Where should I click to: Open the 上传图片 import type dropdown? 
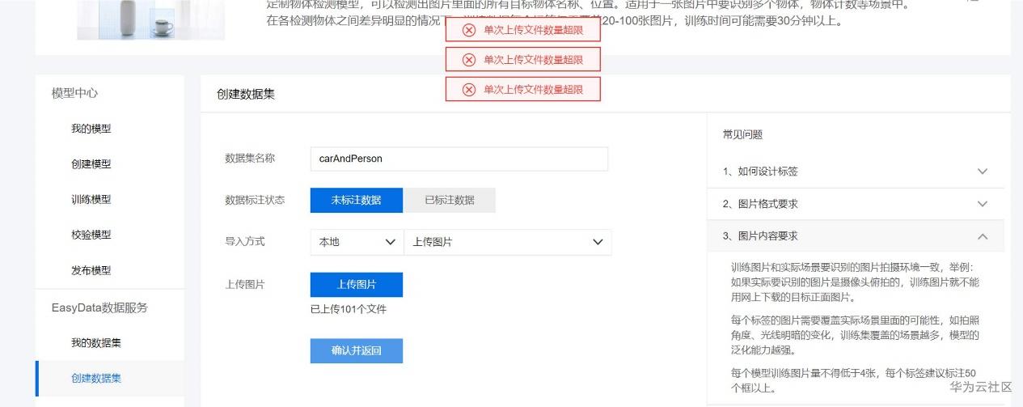pyautogui.click(x=508, y=242)
